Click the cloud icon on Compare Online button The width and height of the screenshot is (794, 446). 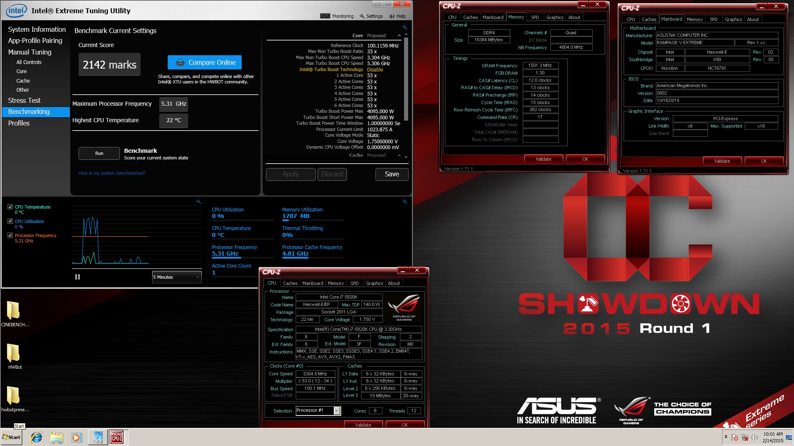[x=180, y=62]
